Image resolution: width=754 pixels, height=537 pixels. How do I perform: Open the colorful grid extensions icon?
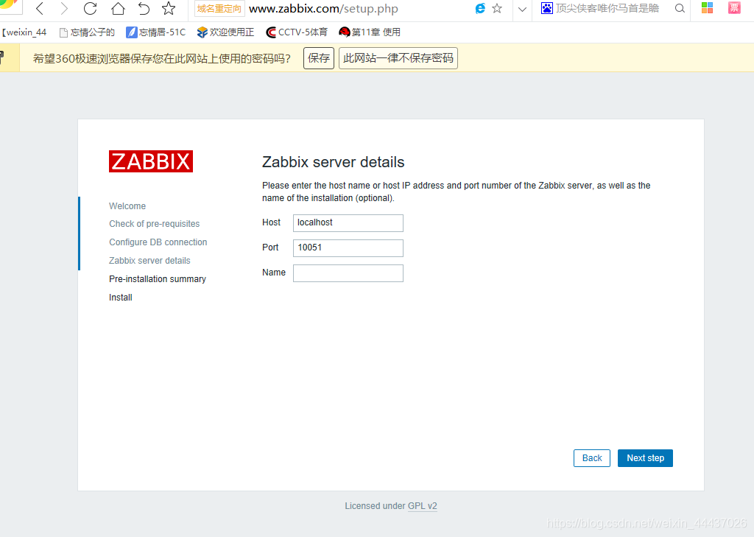coord(707,7)
